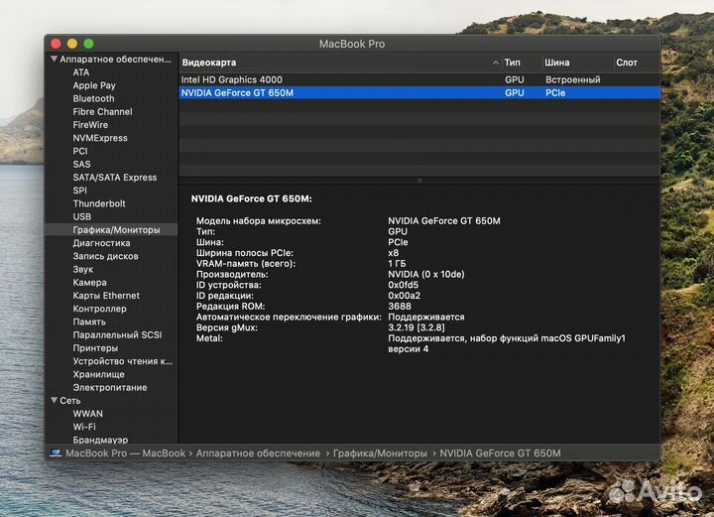
Task: Click device ID value 0x0fd5
Action: pyautogui.click(x=403, y=285)
